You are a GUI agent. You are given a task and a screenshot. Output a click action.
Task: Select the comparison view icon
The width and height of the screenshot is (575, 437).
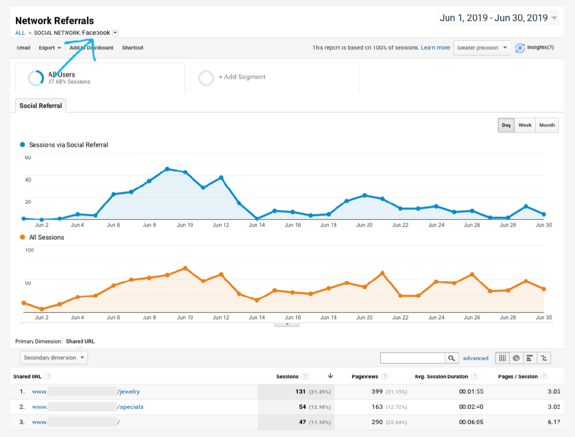point(543,358)
